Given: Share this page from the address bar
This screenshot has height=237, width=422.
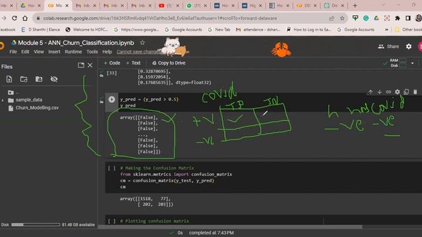Looking at the screenshot, I should pos(332,18).
